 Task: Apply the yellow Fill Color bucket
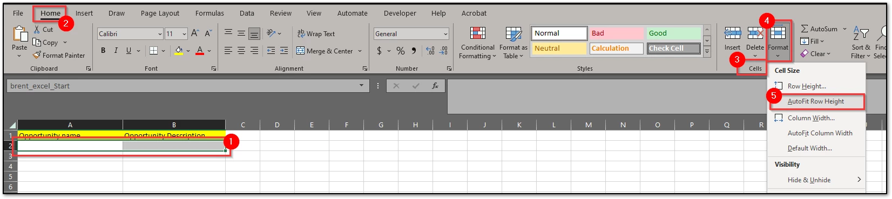pyautogui.click(x=179, y=51)
